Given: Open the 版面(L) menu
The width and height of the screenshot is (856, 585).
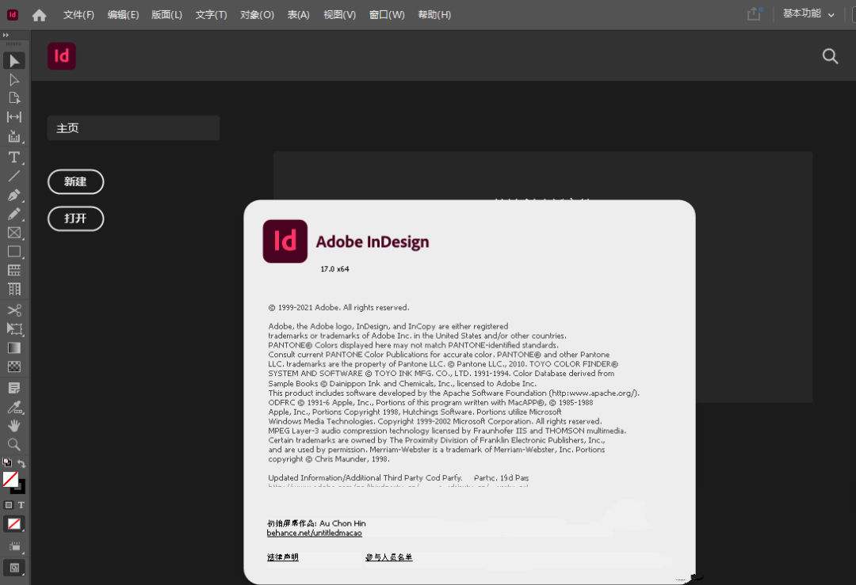Looking at the screenshot, I should click(166, 15).
